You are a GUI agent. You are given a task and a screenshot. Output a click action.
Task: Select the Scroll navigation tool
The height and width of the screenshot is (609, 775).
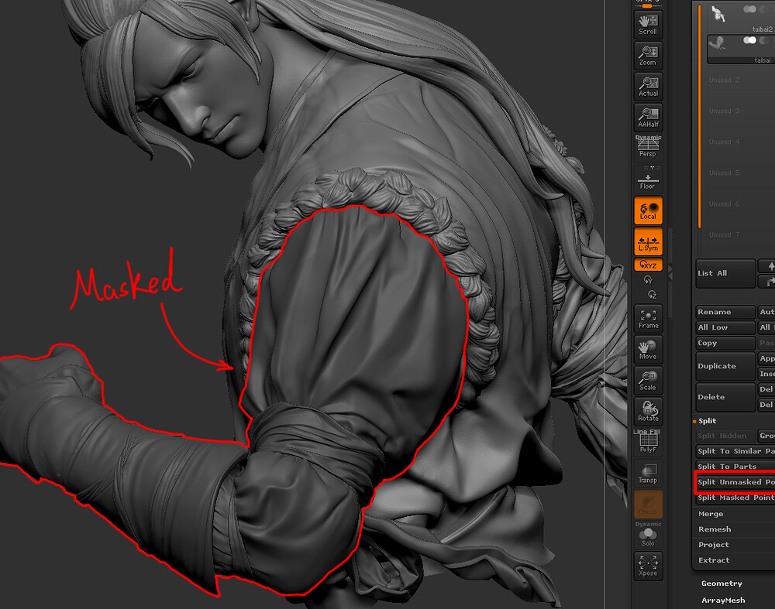[x=648, y=25]
